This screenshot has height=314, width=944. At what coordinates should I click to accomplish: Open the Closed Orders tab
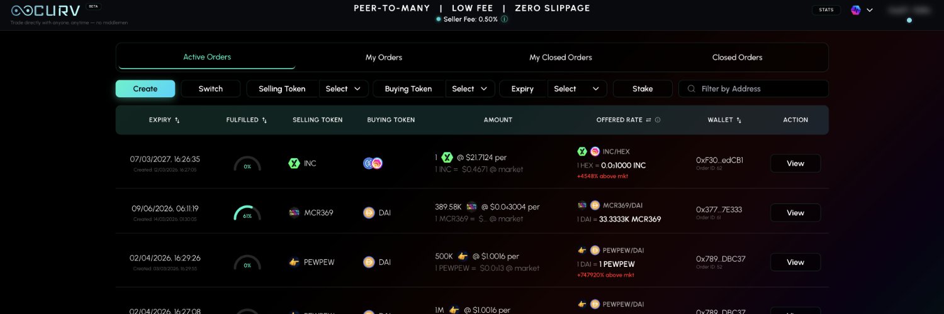point(737,57)
